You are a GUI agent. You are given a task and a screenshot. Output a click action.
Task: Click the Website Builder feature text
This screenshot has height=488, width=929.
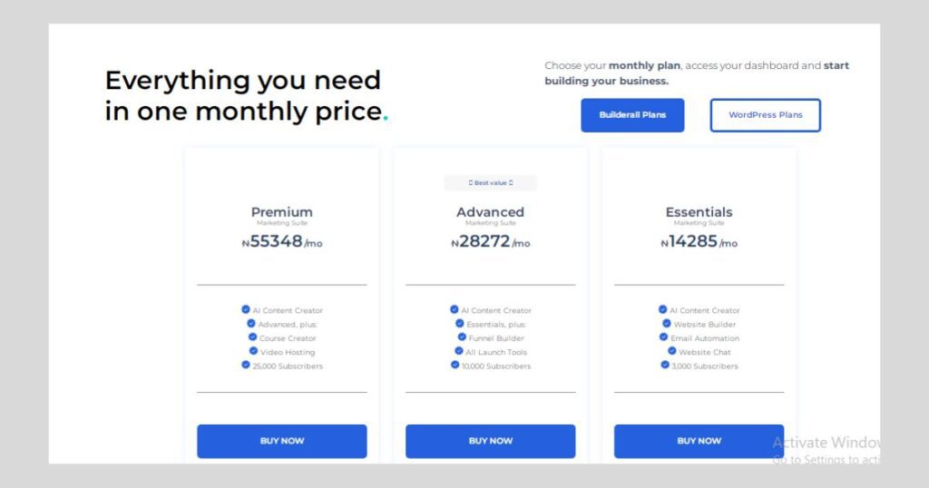(x=705, y=325)
